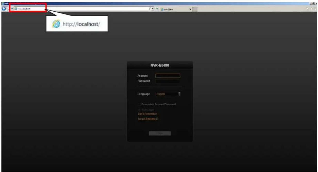The height and width of the screenshot is (172, 318).
Task: Close the NVR-E6480 tab with its X
Action: [x=190, y=10]
